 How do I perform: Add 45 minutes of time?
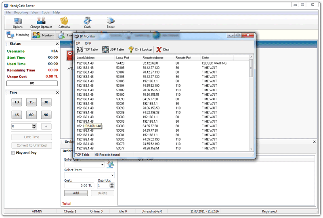[17, 115]
